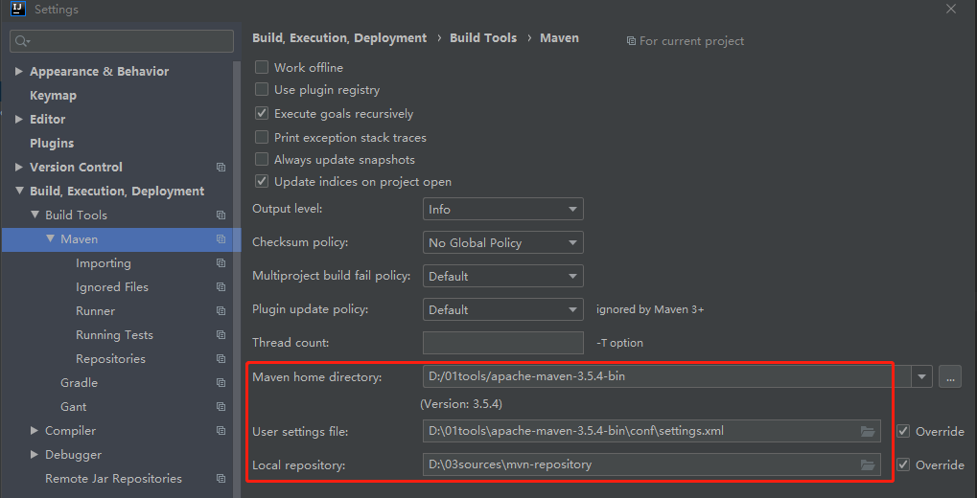Click the project-scope icon beside Version Control
Image resolution: width=977 pixels, height=498 pixels.
(221, 168)
